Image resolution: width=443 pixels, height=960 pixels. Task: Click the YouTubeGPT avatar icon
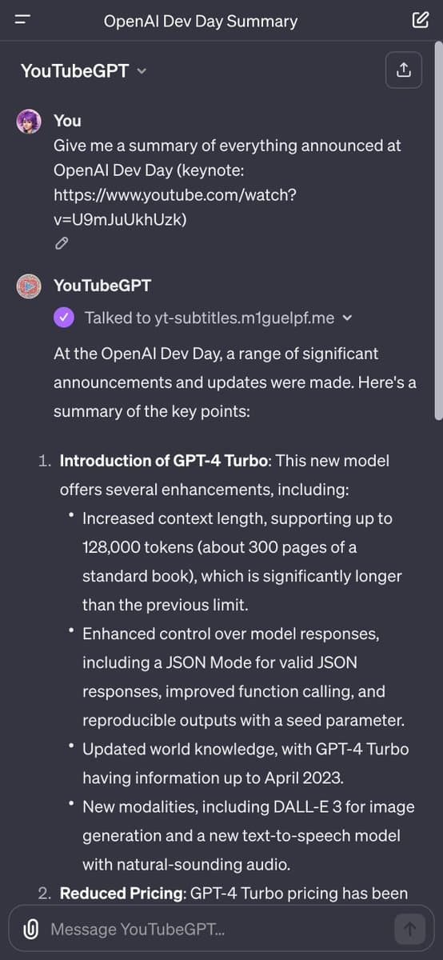click(x=29, y=286)
